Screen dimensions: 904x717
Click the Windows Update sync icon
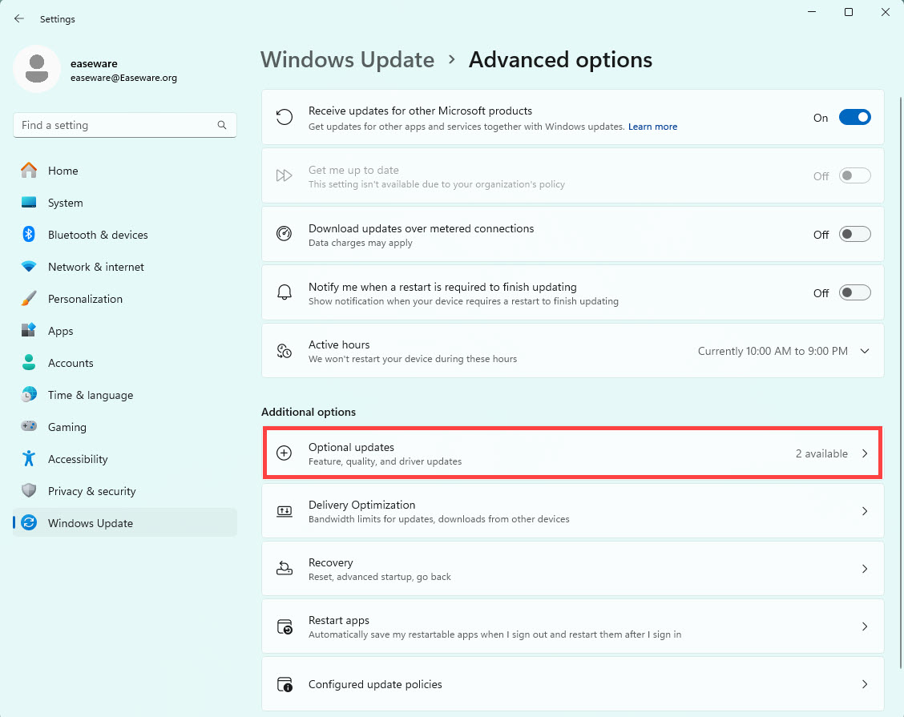[x=29, y=523]
